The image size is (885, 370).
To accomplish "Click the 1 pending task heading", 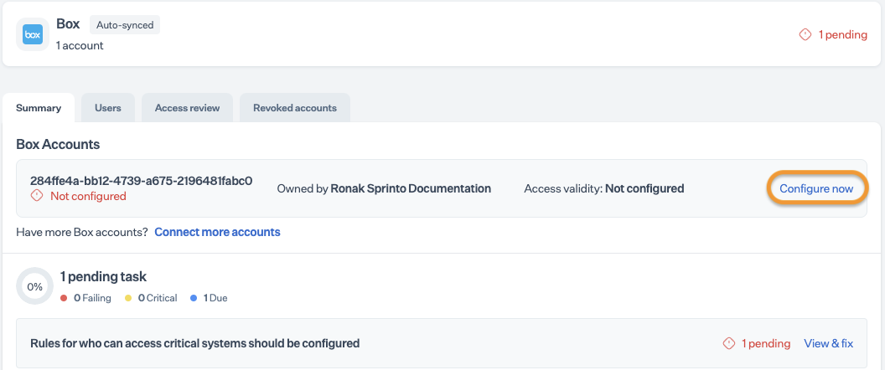I will coord(103,277).
